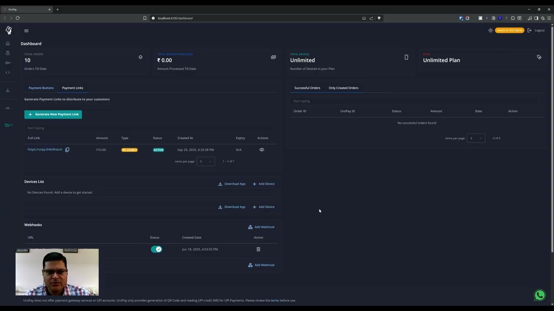Viewport: 554px width, 311px height.
Task: Switch theme with the sun icon
Action: click(x=490, y=30)
